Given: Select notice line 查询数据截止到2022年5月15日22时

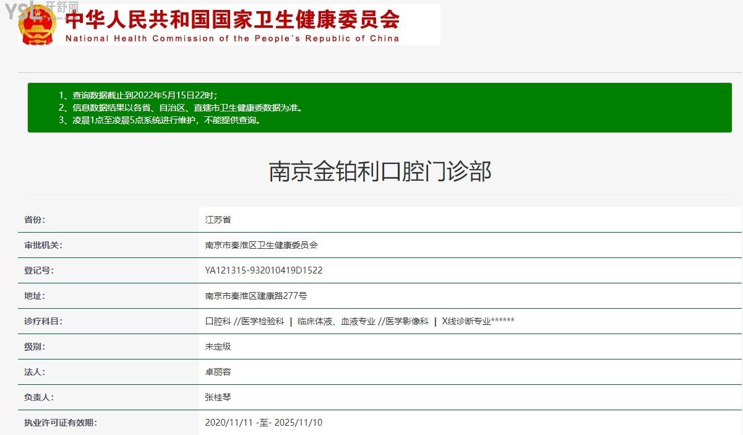Looking at the screenshot, I should [139, 95].
